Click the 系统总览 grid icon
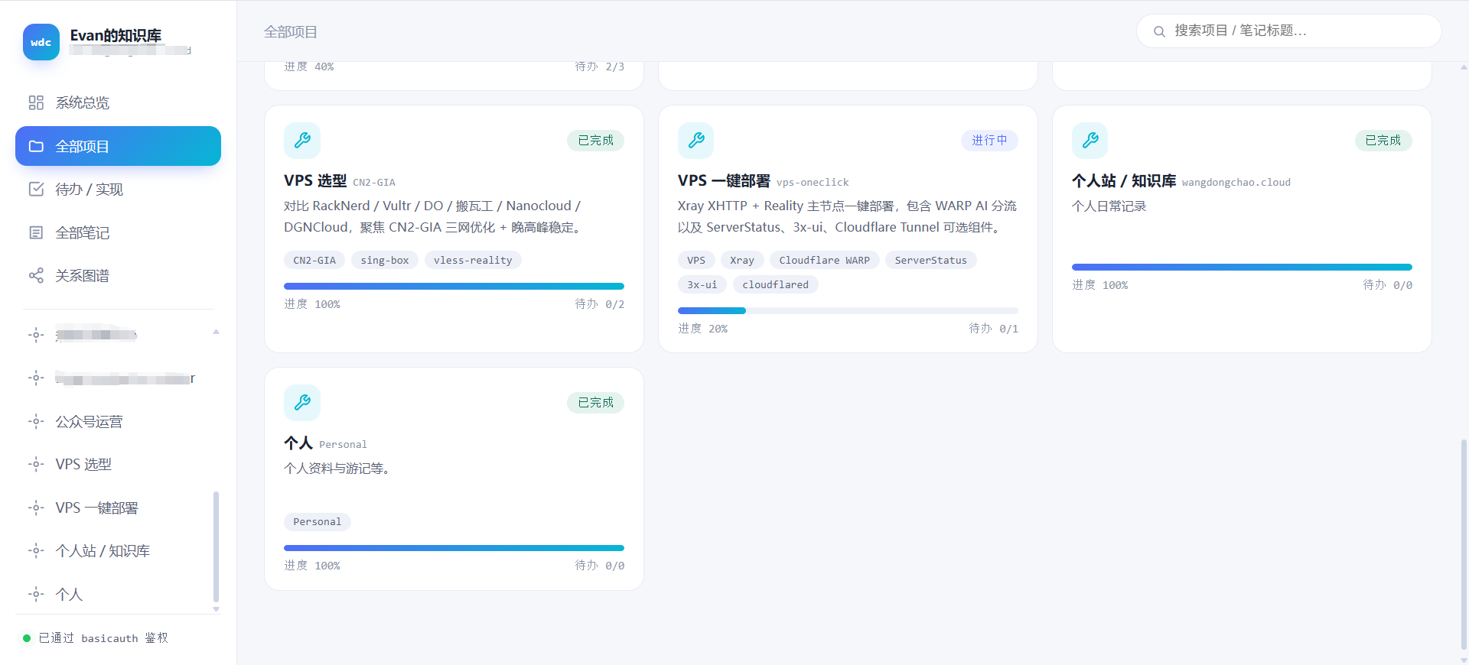The width and height of the screenshot is (1469, 665). click(36, 102)
